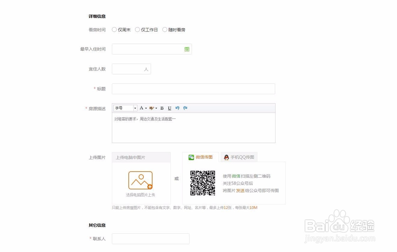Image resolution: width=397 pixels, height=252 pixels.
Task: Select the 仅周末 viewing time option
Action: coord(114,29)
